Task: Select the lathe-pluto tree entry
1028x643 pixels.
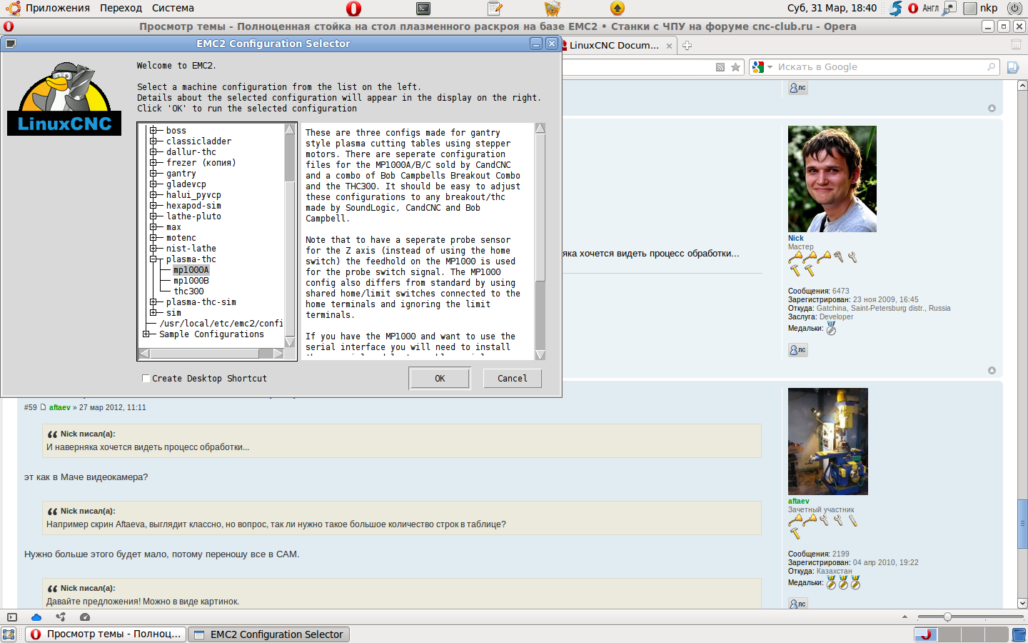Action: coord(193,216)
